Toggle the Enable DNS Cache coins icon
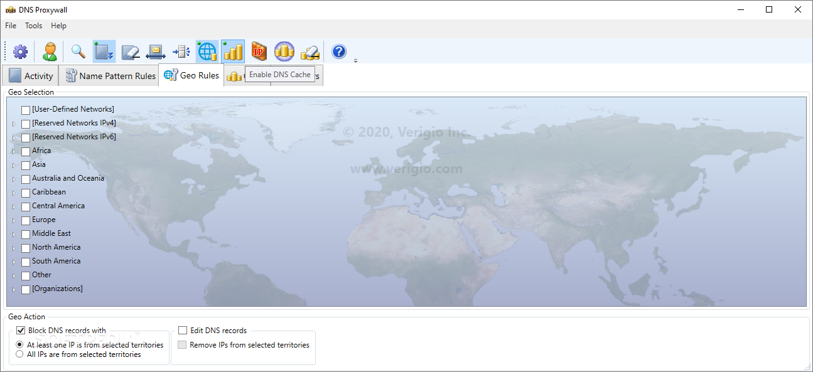Image resolution: width=813 pixels, height=372 pixels. pyautogui.click(x=233, y=51)
